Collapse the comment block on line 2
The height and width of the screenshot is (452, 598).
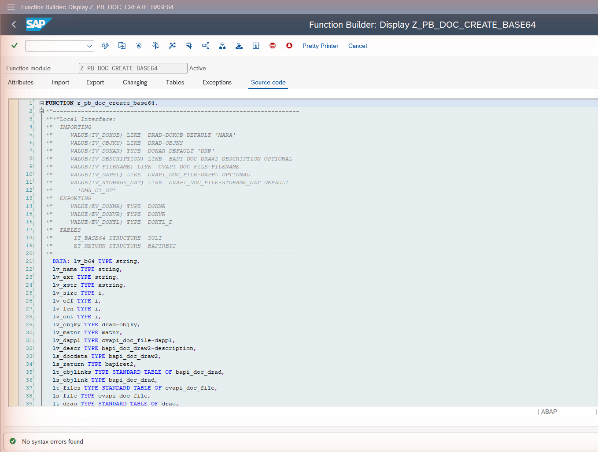point(41,111)
